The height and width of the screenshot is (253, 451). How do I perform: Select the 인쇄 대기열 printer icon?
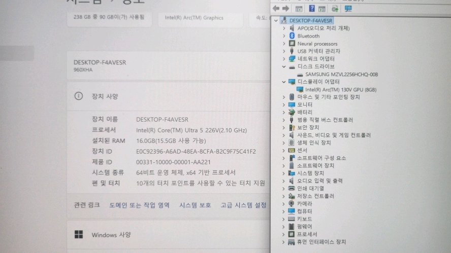[292, 189]
